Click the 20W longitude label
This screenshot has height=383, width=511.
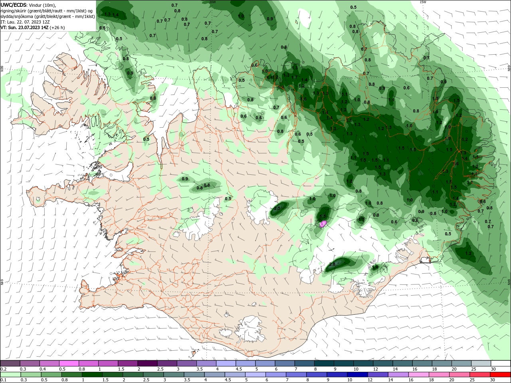coord(212,2)
